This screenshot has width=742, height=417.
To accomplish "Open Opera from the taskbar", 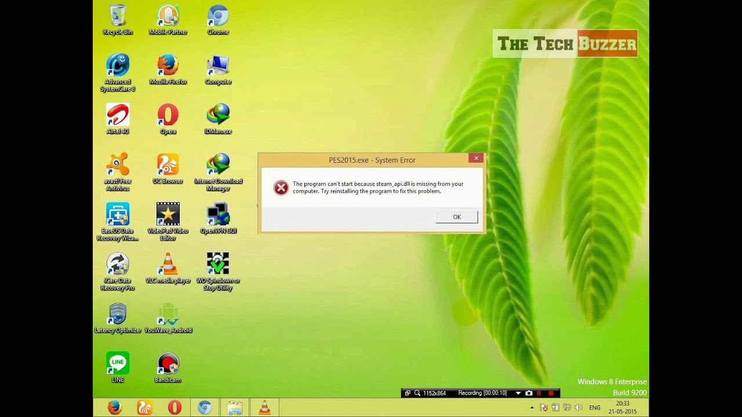I will (174, 408).
